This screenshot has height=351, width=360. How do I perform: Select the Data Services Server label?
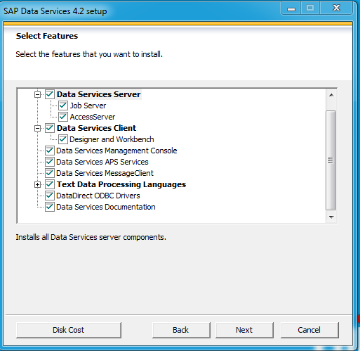(x=98, y=94)
